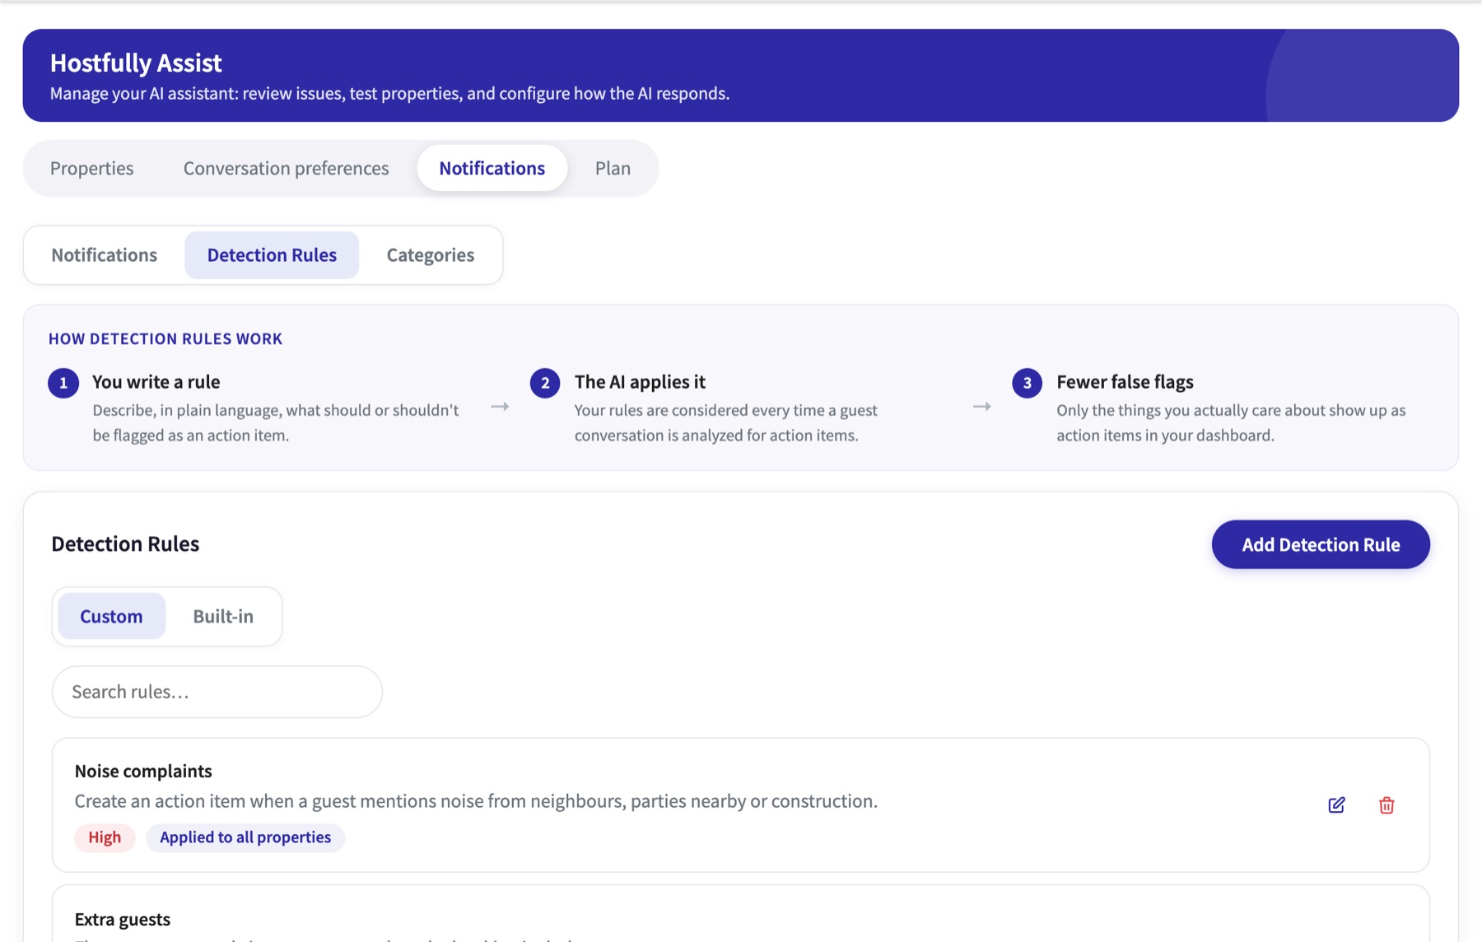
Task: Delete the Noise complaints rule
Action: click(x=1386, y=804)
